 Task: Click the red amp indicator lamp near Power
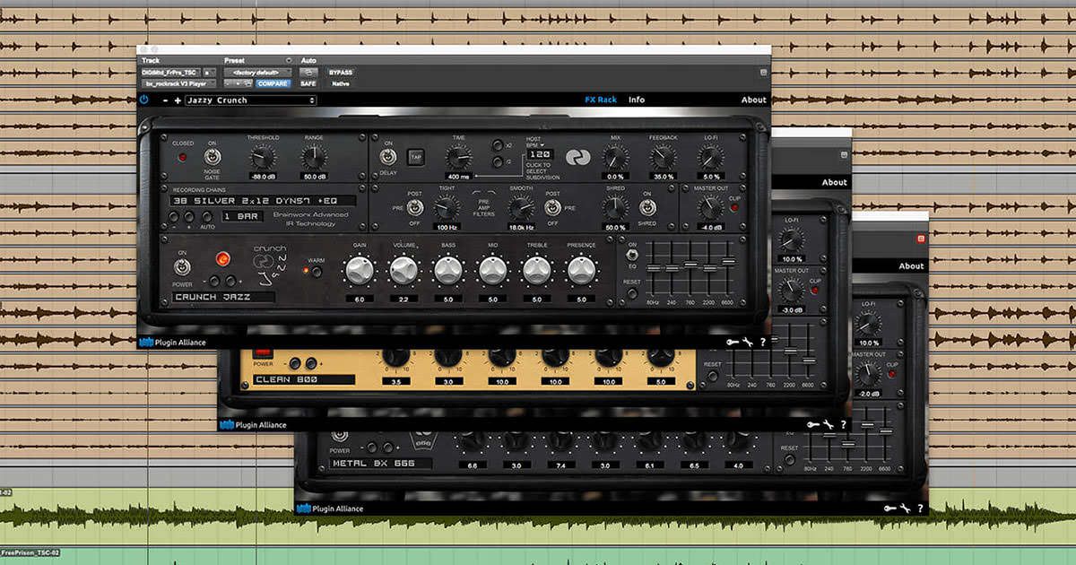pyautogui.click(x=223, y=259)
